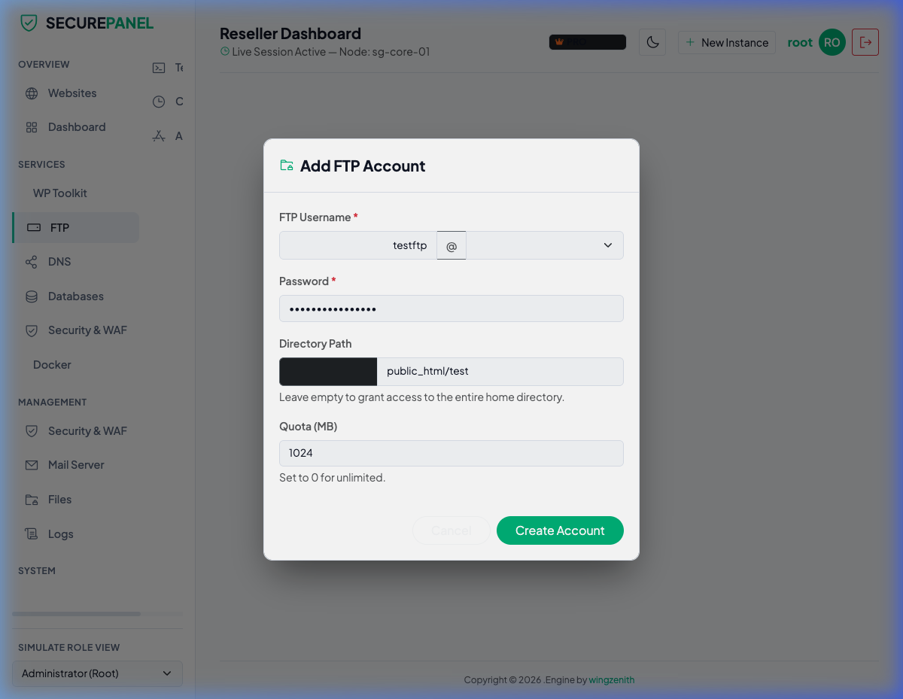Click the logout arrow icon
Viewport: 903px width, 699px height.
(x=865, y=42)
